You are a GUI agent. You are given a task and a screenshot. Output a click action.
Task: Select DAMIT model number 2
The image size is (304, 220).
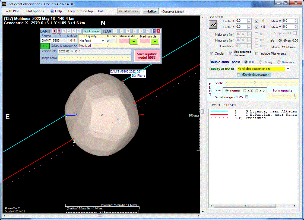pos(59,31)
